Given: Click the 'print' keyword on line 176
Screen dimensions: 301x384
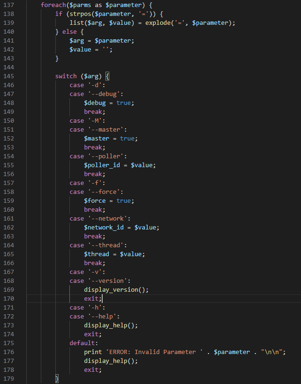Looking at the screenshot, I should point(93,352).
